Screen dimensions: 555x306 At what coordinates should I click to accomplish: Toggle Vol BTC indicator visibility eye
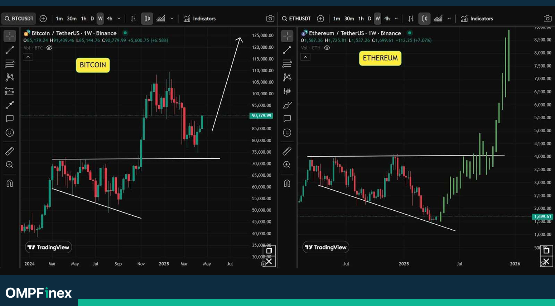click(x=49, y=48)
